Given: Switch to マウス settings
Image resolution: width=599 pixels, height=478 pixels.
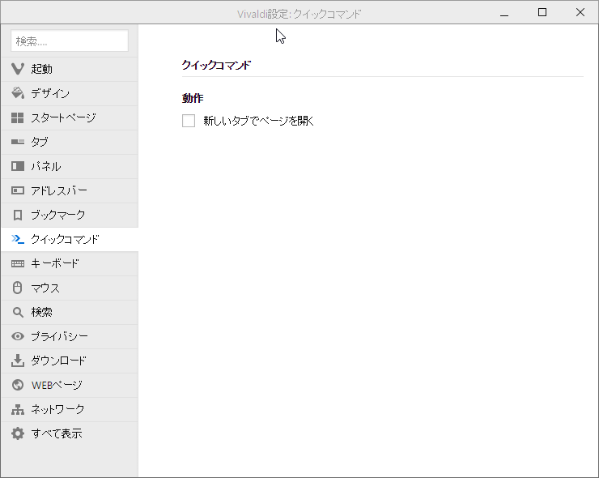Looking at the screenshot, I should point(70,288).
